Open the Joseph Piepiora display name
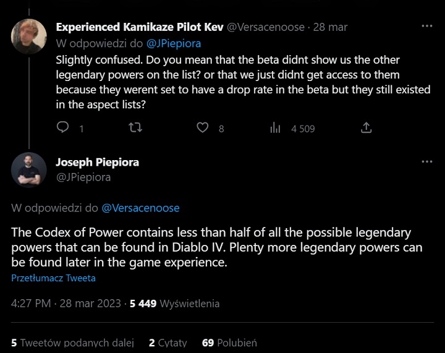Viewport: 445px width, 353px height. coord(98,162)
